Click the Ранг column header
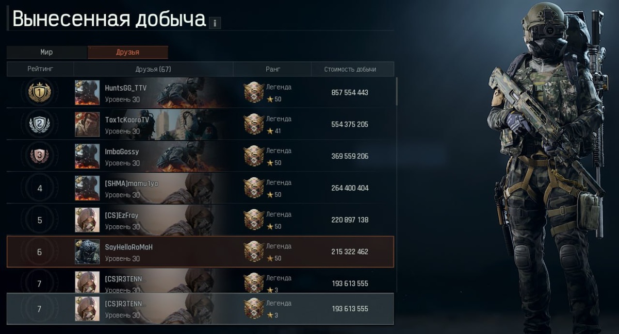The image size is (619, 334). pos(272,69)
